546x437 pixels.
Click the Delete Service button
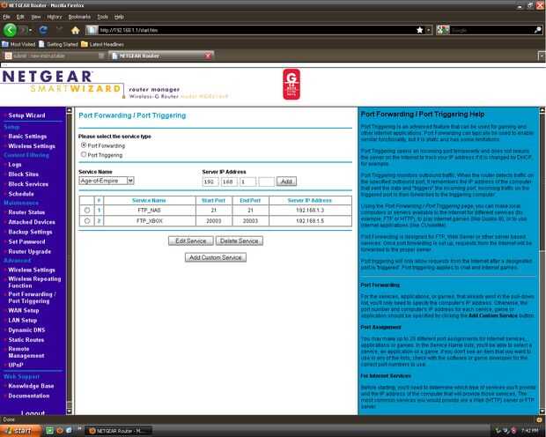click(240, 241)
